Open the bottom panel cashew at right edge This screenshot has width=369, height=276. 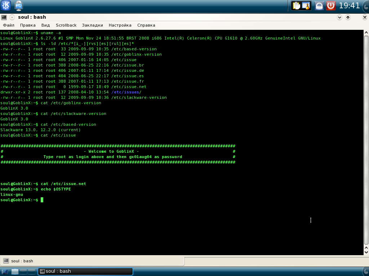[366, 271]
